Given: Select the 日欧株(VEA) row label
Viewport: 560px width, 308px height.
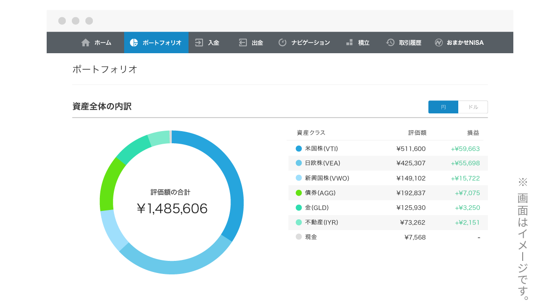Looking at the screenshot, I should 322,163.
